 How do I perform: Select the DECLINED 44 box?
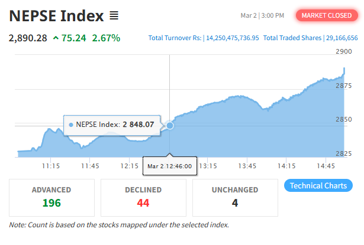[x=143, y=198]
